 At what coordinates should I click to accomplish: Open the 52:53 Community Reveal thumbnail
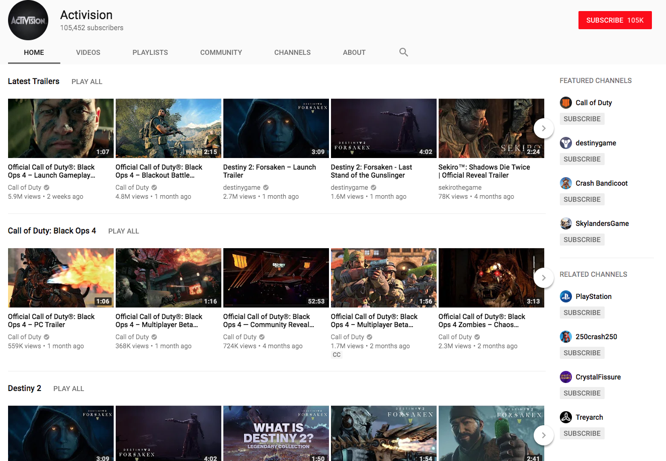coord(276,278)
